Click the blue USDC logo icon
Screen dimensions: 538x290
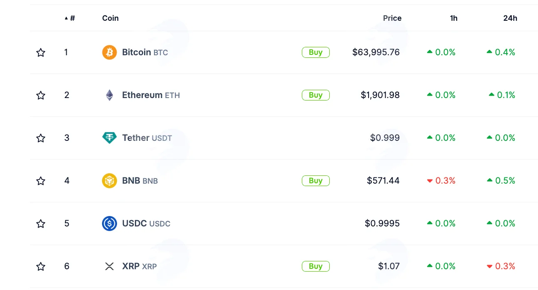[110, 224]
